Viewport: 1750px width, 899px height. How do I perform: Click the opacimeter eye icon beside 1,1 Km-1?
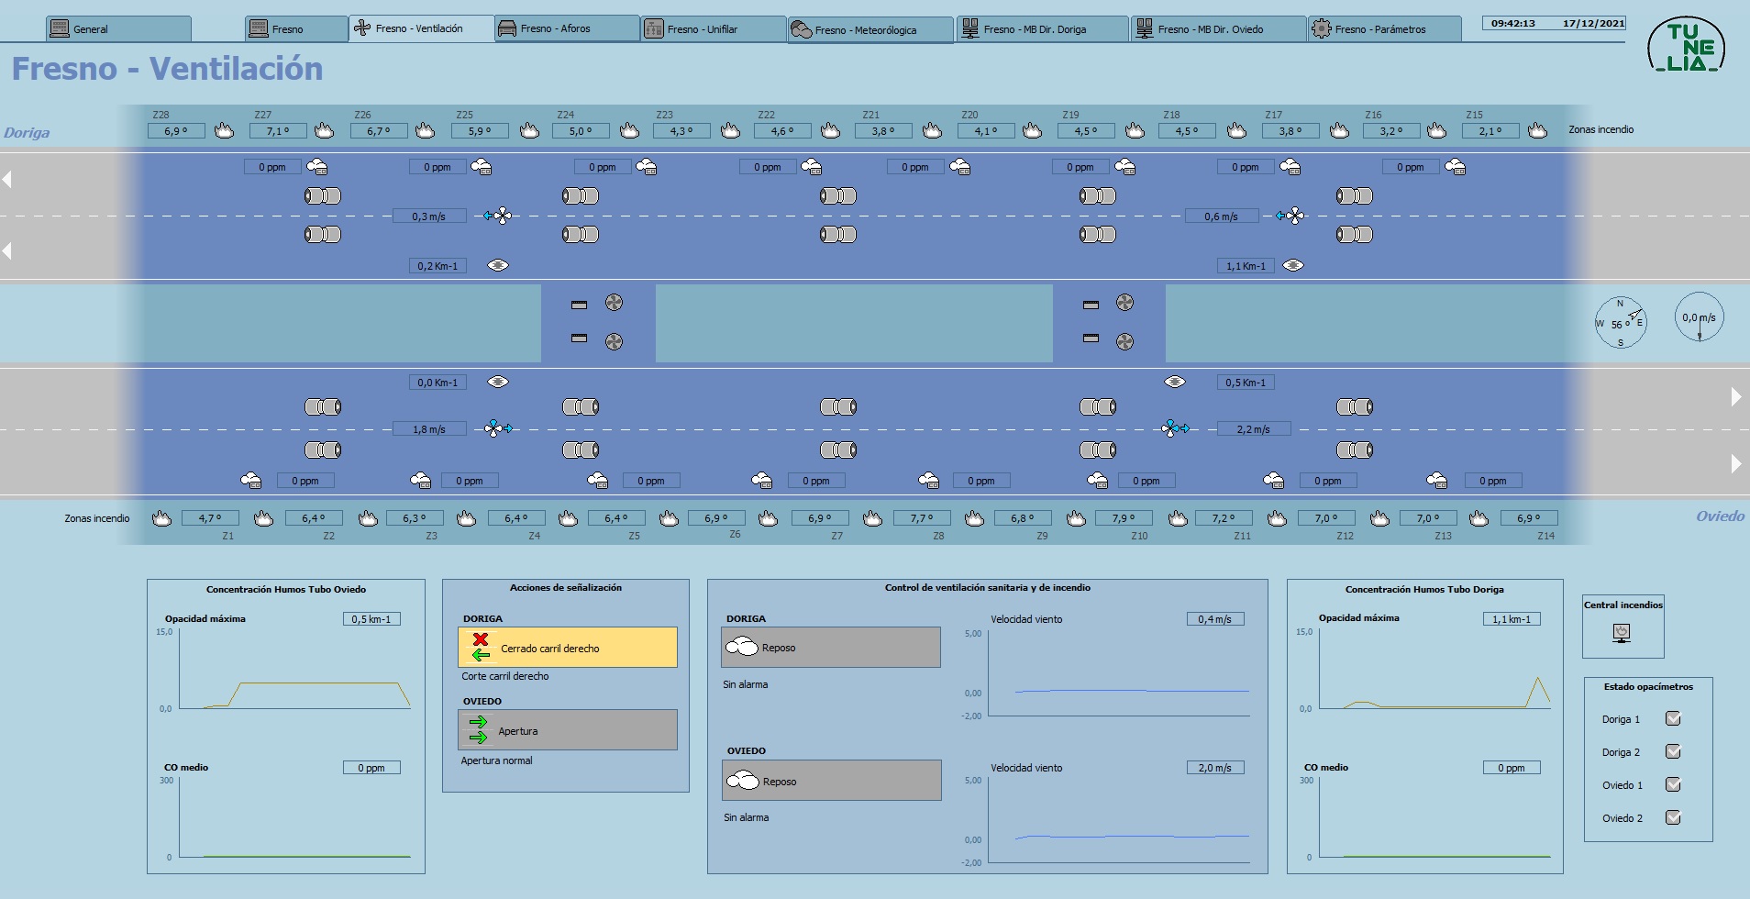(x=1293, y=265)
